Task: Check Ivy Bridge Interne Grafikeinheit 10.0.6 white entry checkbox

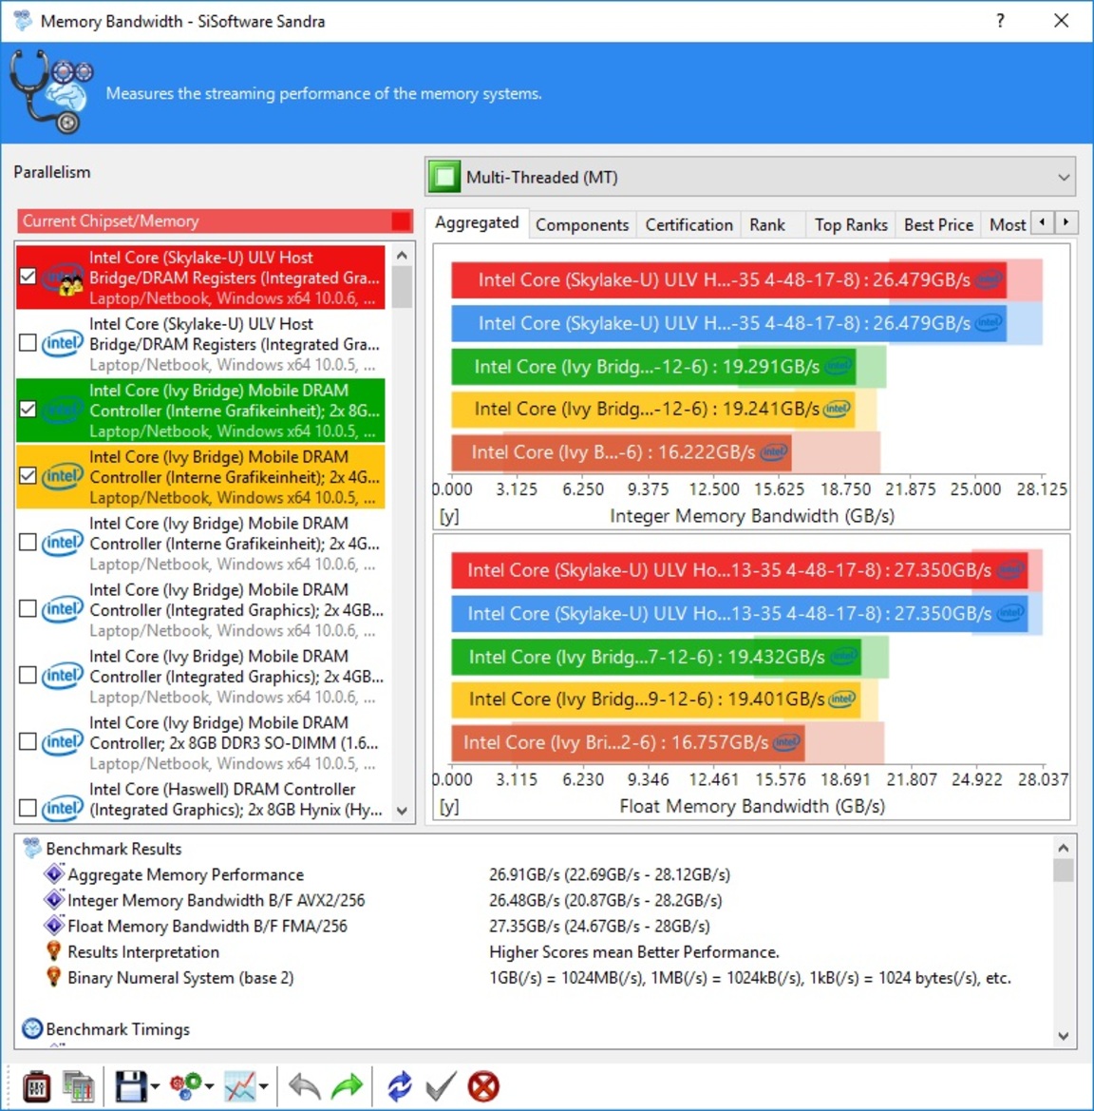Action: pyautogui.click(x=28, y=542)
